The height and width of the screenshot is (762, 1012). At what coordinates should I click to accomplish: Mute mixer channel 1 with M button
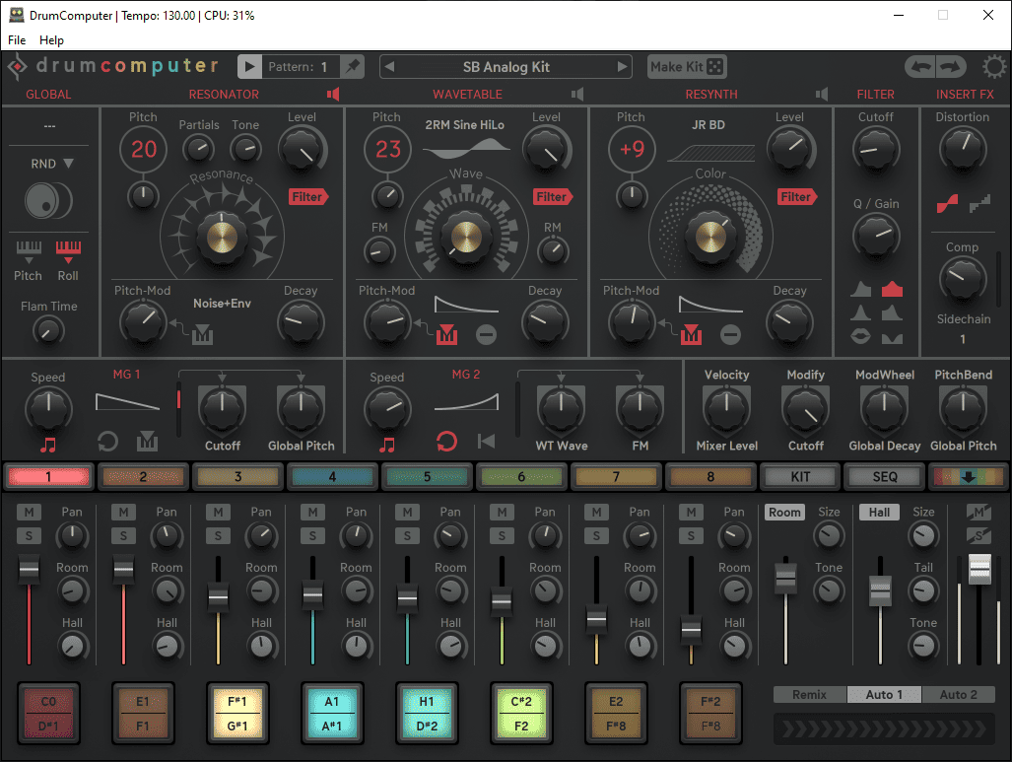(29, 512)
